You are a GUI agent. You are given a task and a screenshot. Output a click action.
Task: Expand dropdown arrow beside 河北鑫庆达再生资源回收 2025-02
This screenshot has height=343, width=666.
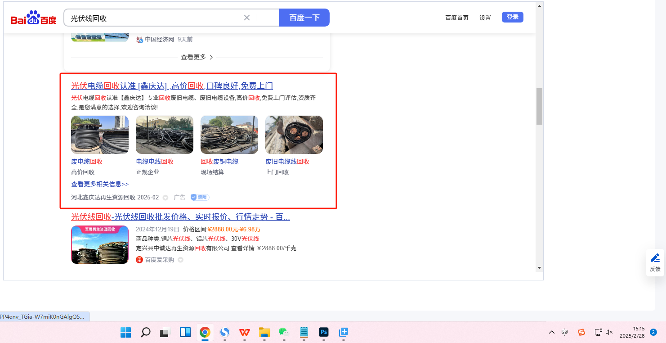coord(165,198)
